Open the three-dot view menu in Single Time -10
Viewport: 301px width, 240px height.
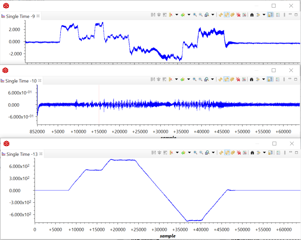(x=284, y=79)
